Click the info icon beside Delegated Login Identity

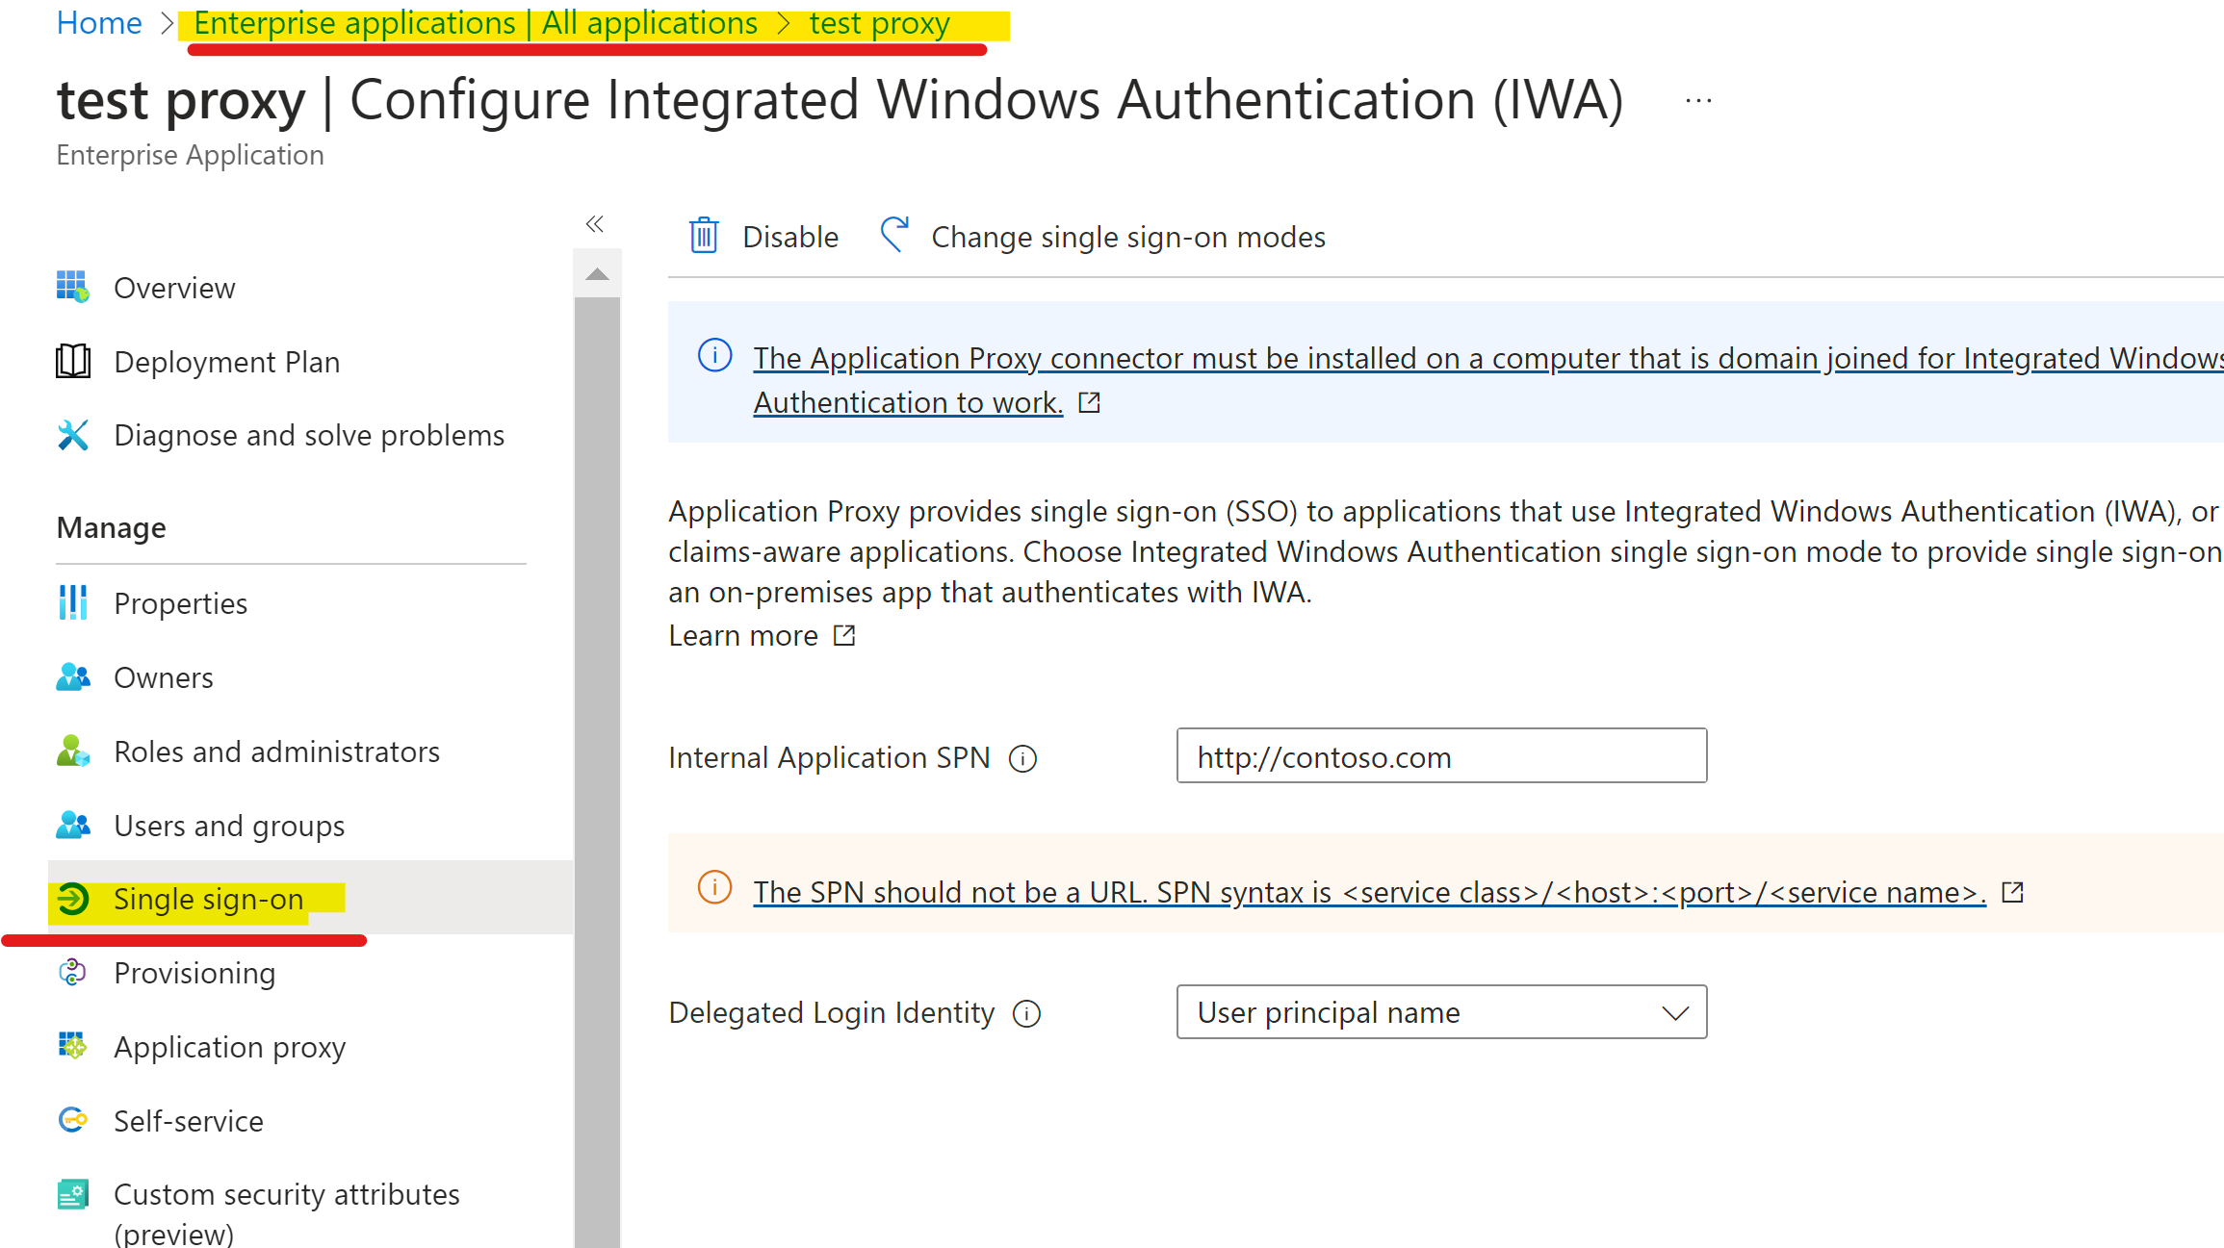coord(1027,1014)
